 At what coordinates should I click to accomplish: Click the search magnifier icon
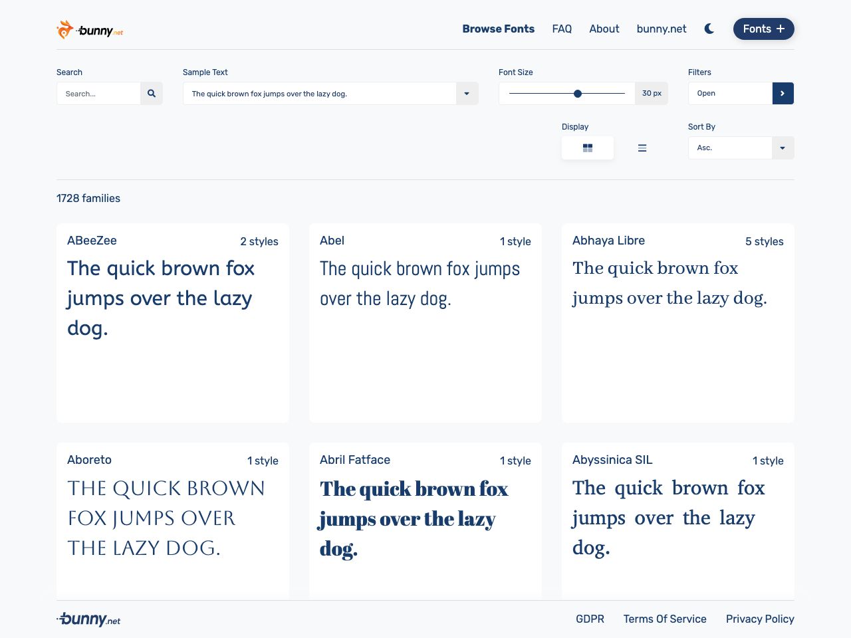click(x=151, y=93)
